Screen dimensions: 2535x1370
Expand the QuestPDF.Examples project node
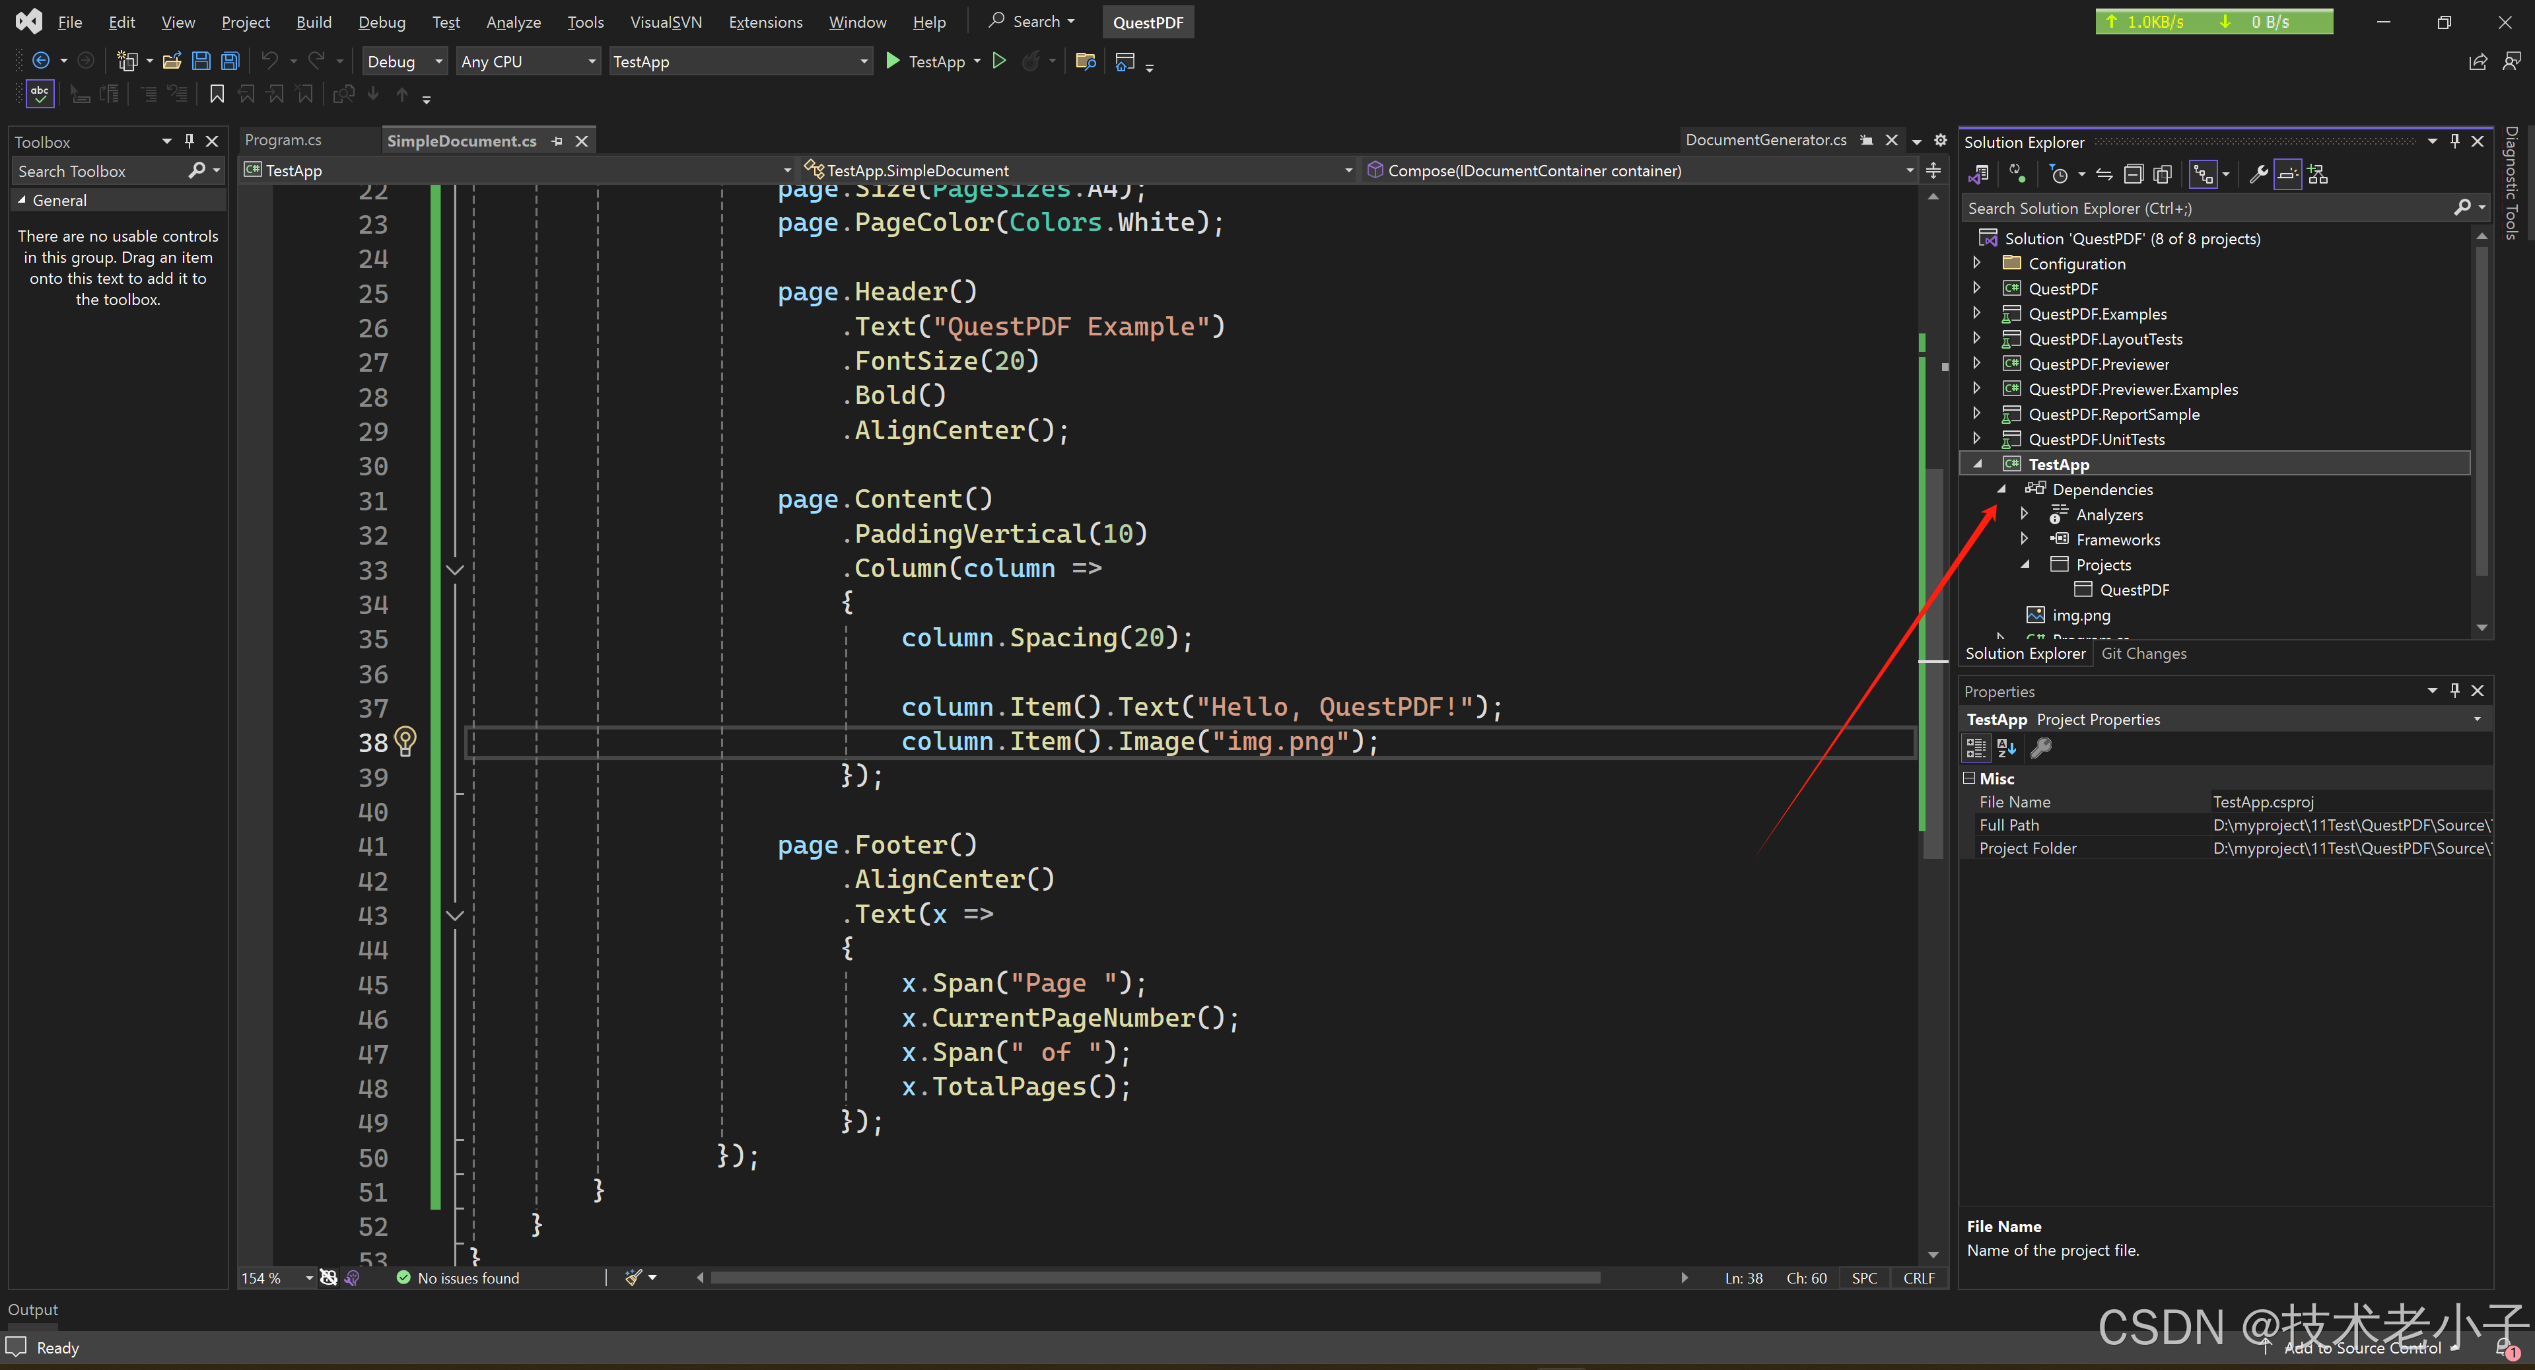coord(1976,314)
